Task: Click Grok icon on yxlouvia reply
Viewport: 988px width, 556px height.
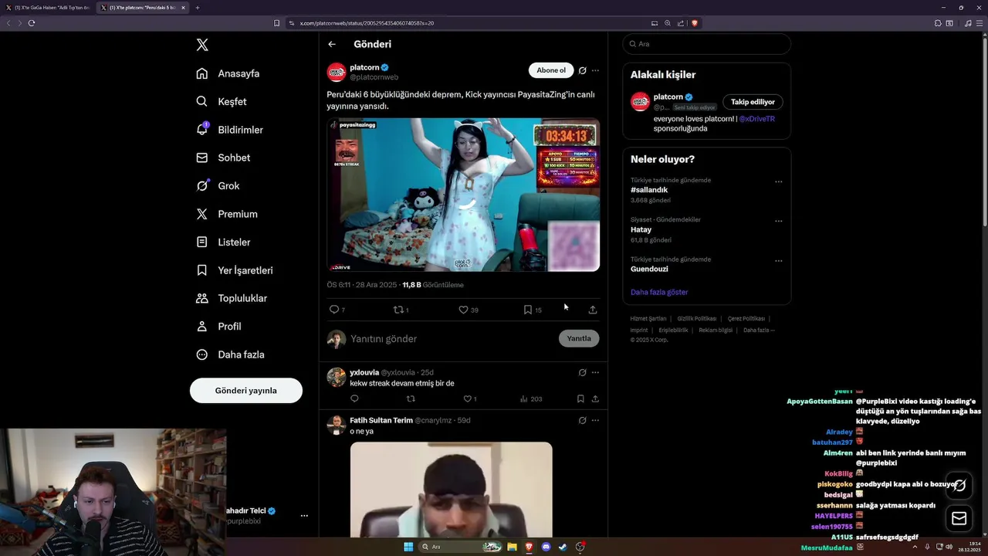Action: coord(583,372)
